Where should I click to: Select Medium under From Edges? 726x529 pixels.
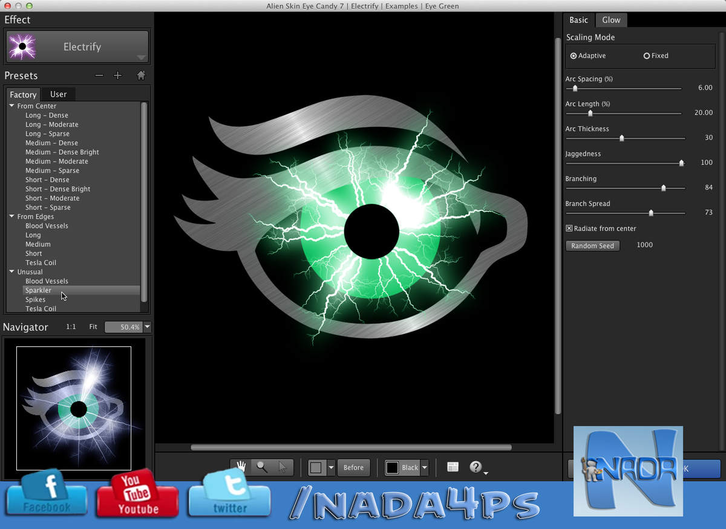click(x=38, y=244)
